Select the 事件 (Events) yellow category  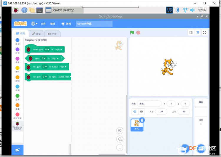17,69
